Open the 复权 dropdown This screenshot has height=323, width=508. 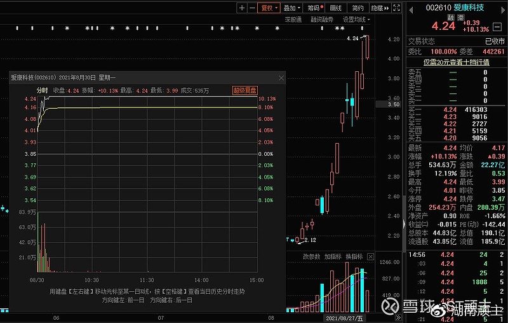[269, 8]
